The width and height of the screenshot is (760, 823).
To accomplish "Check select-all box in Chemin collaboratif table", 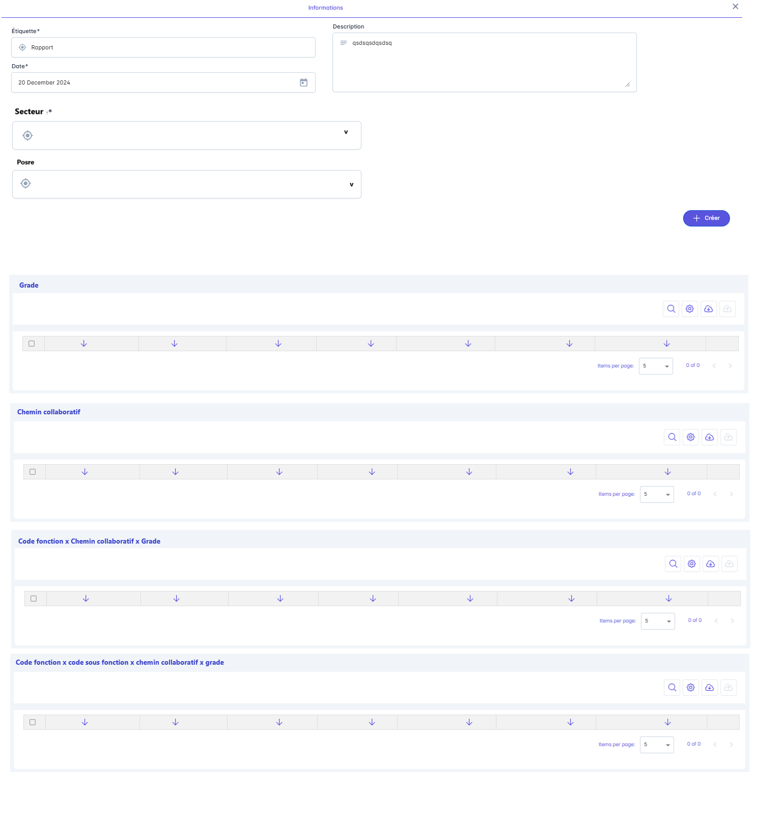I will coord(33,472).
